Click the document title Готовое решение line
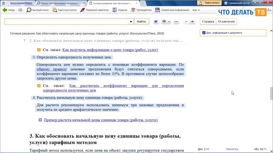The height and width of the screenshot is (153, 273). click(87, 33)
